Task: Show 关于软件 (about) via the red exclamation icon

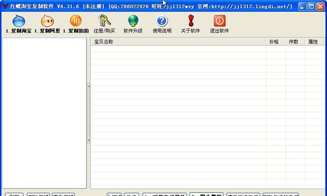Action: click(190, 24)
